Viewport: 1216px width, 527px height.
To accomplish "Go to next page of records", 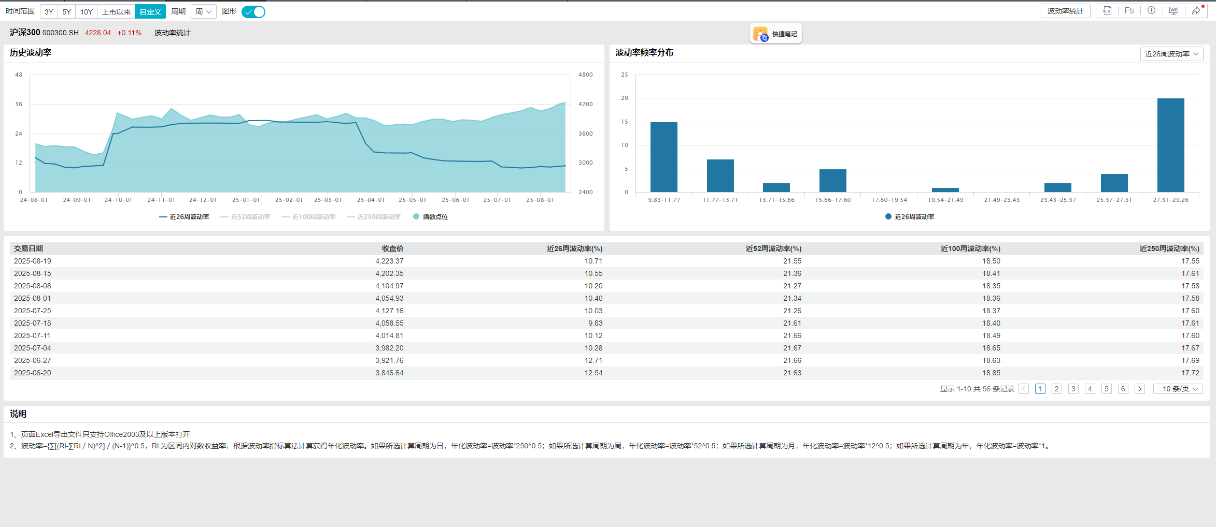I will (1139, 389).
